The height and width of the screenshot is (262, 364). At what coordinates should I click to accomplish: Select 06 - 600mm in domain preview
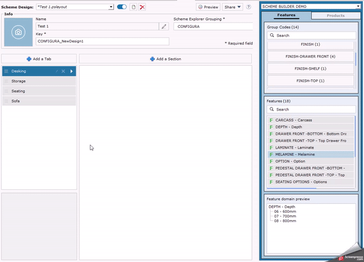285,212
